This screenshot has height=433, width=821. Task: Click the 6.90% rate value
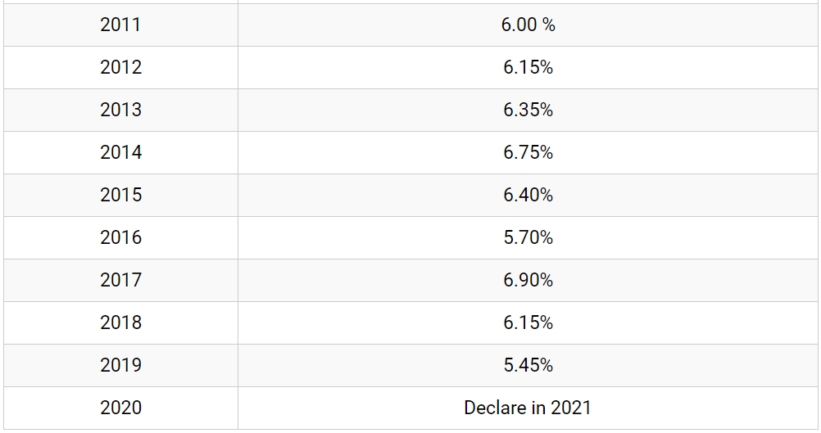point(528,280)
